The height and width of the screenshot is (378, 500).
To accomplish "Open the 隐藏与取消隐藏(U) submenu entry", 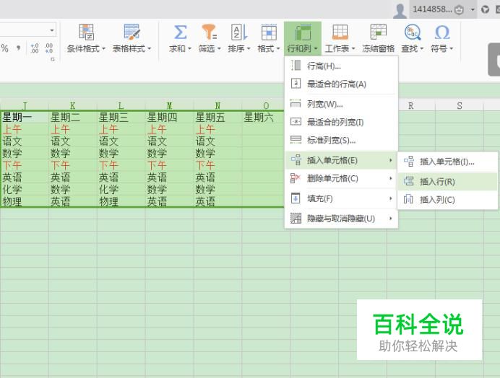I will [x=341, y=219].
